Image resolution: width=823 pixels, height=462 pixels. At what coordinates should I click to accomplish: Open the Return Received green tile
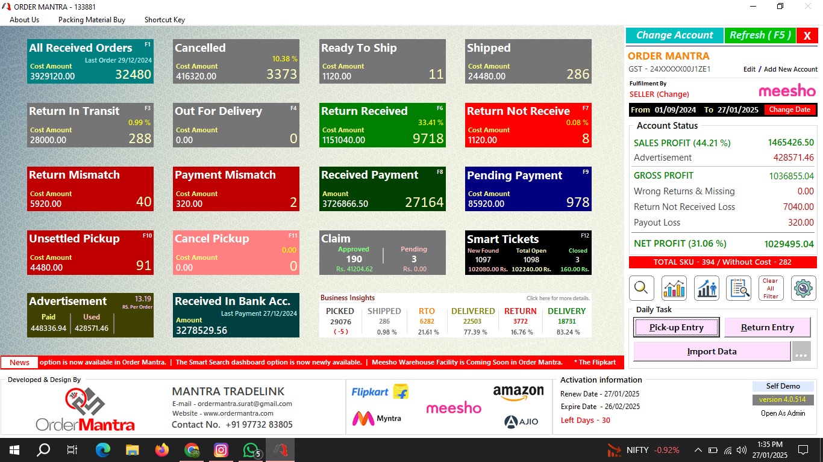pos(382,125)
